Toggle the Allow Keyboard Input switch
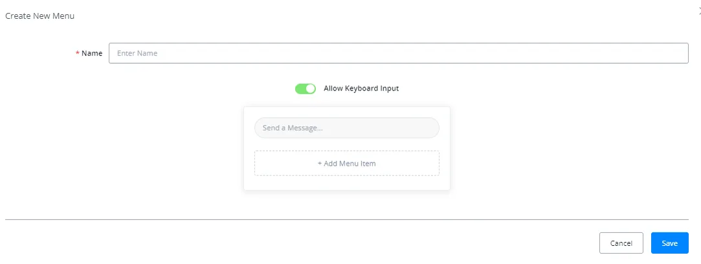The height and width of the screenshot is (264, 701). 306,89
